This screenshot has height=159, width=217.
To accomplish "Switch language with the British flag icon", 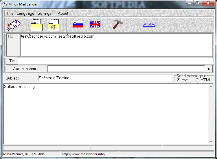I will pos(95,25).
